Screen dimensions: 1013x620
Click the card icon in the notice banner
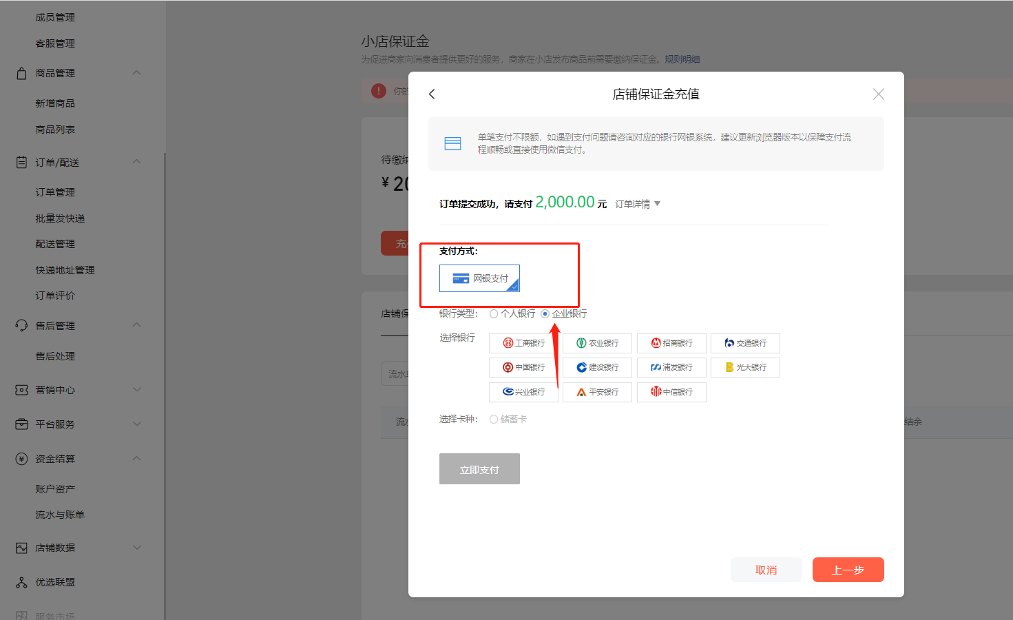(452, 143)
